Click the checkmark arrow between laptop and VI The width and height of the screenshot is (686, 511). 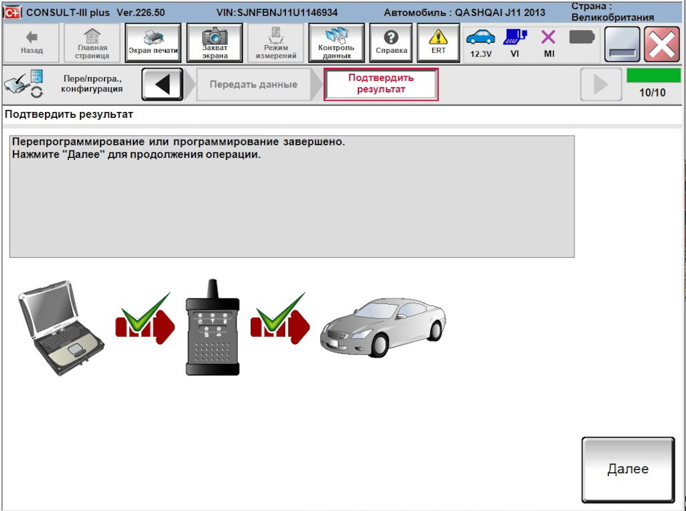pos(145,318)
